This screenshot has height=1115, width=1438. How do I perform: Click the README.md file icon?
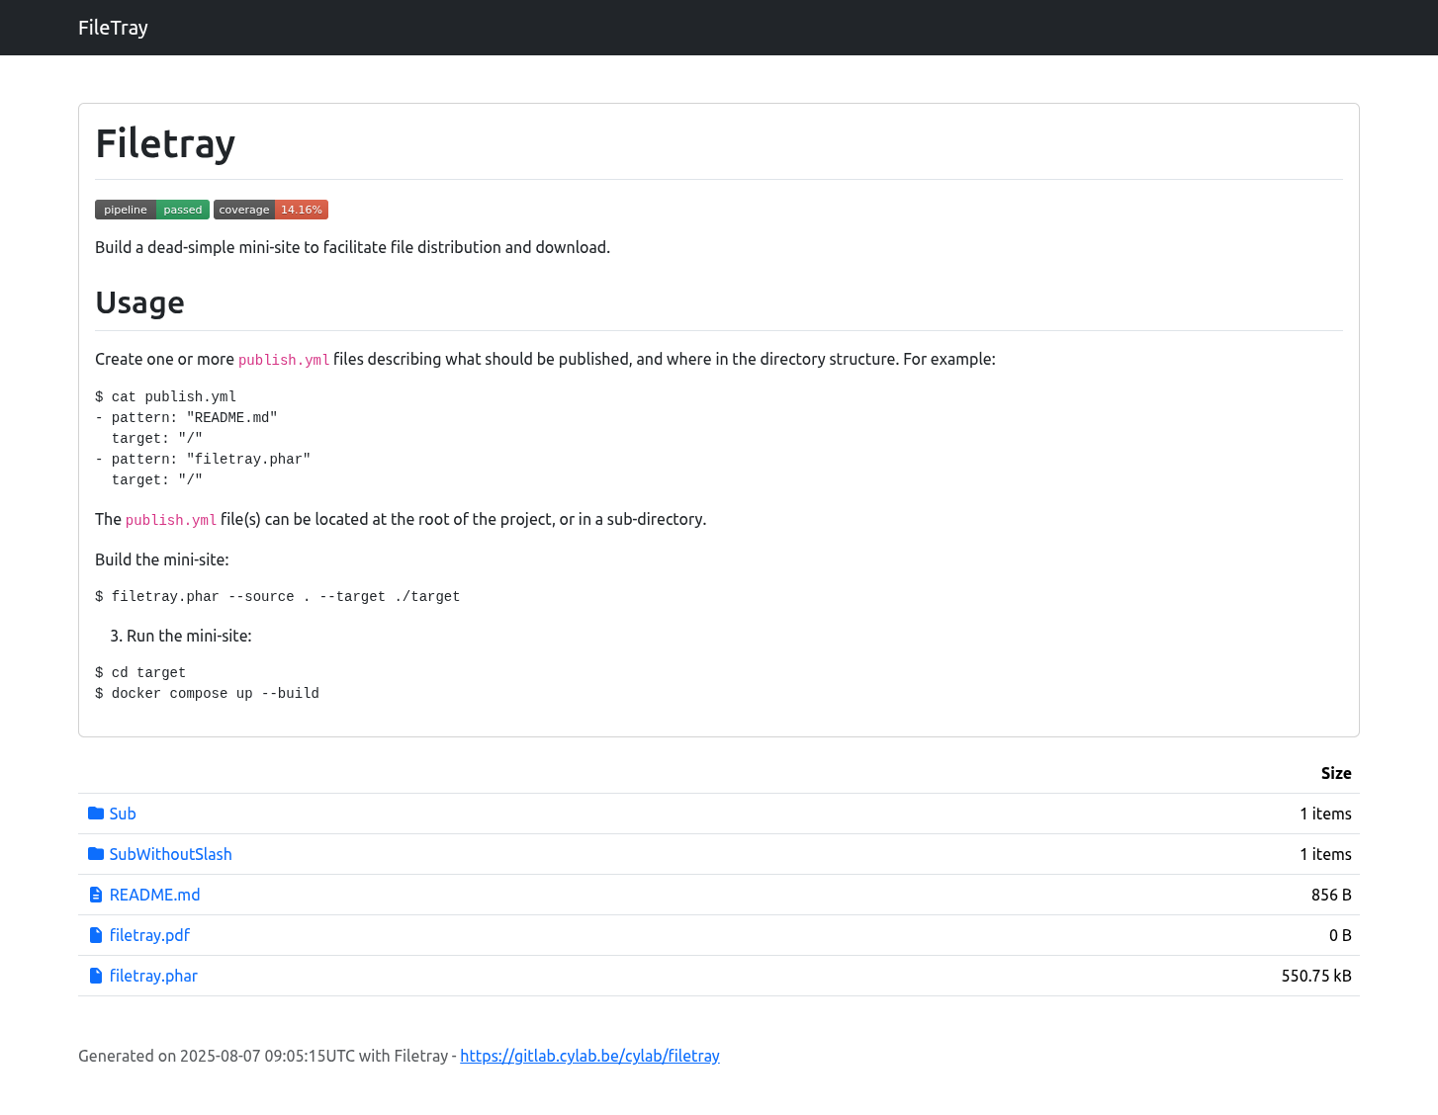tap(96, 895)
